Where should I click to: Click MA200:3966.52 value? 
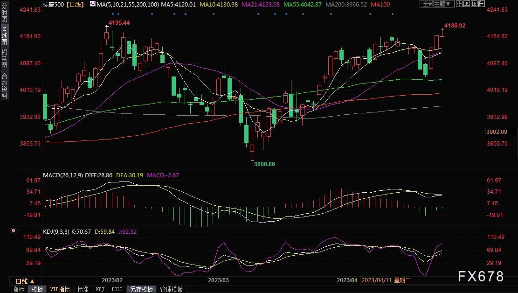point(346,4)
